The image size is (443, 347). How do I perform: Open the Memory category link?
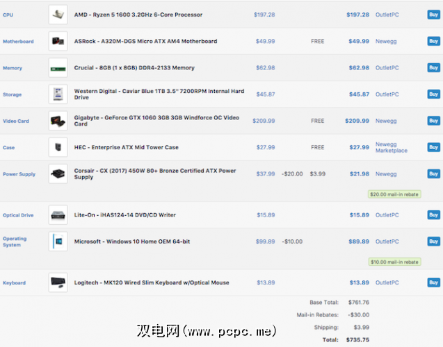(x=13, y=68)
